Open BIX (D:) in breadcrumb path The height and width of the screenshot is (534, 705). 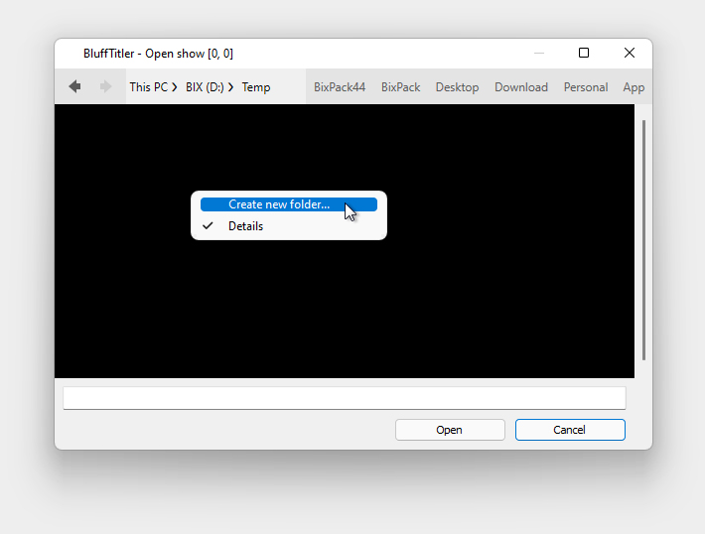205,87
